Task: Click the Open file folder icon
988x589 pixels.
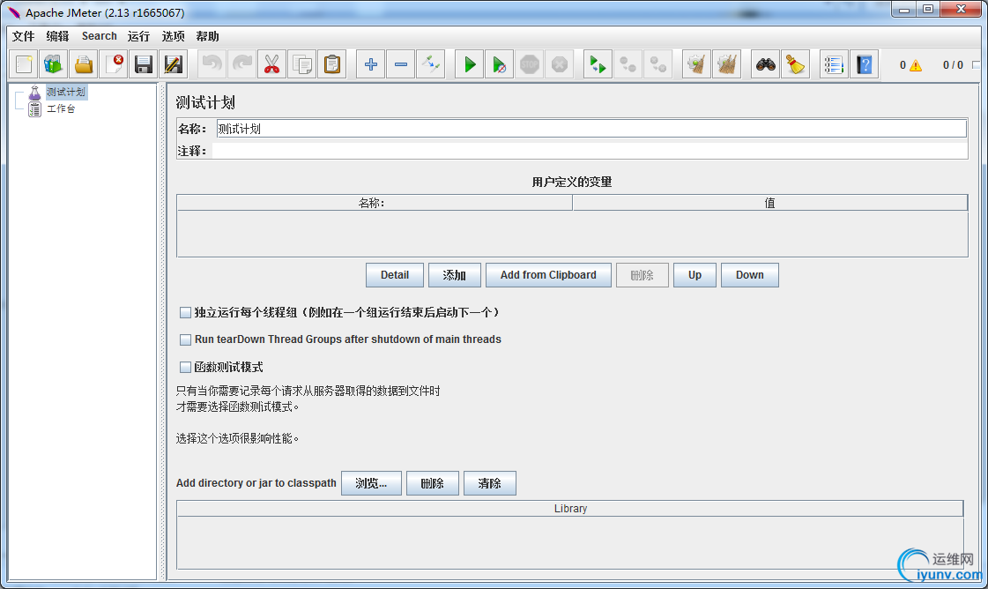Action: (84, 64)
